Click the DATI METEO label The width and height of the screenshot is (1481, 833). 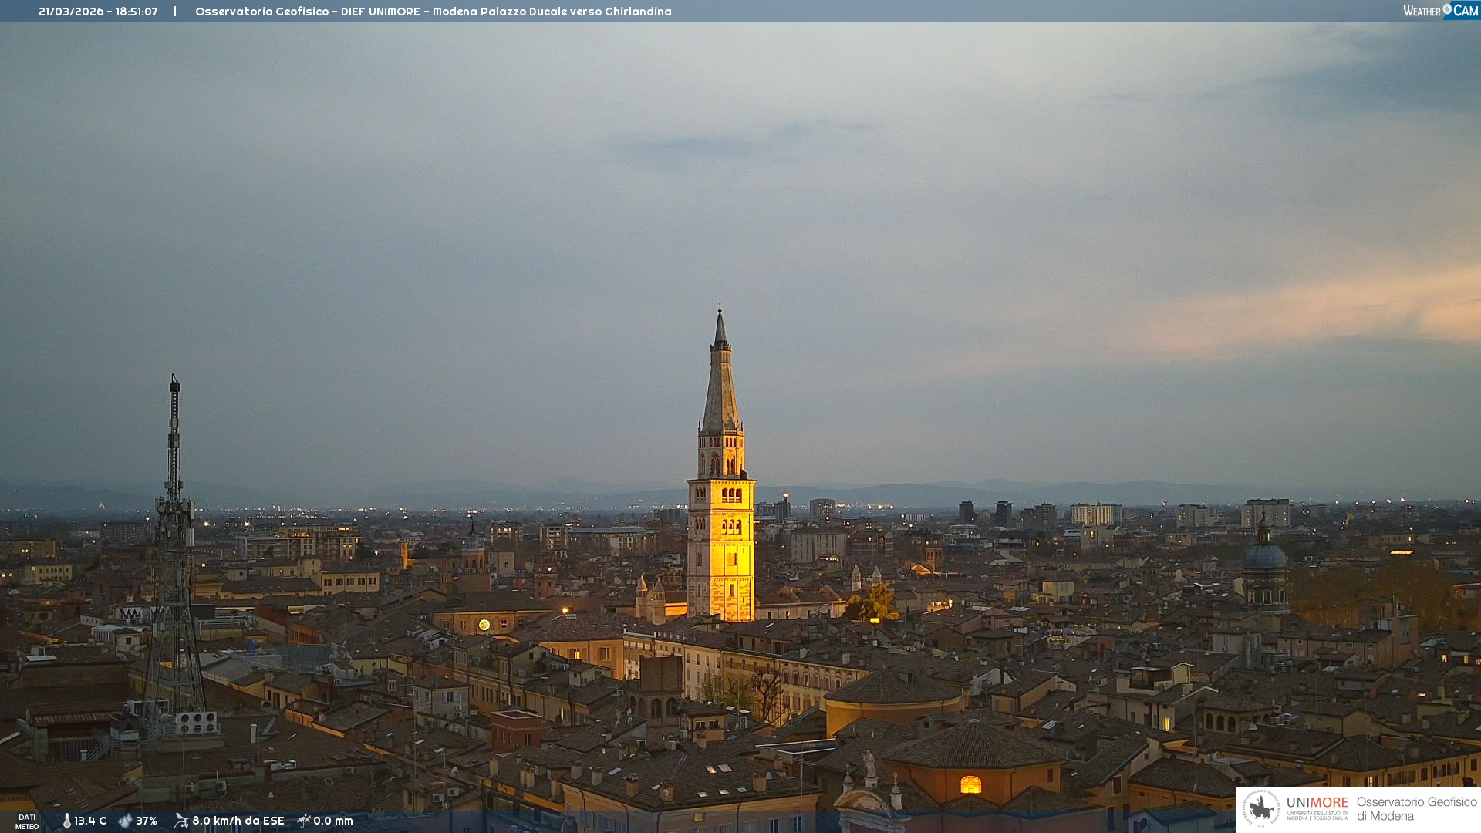tap(27, 821)
